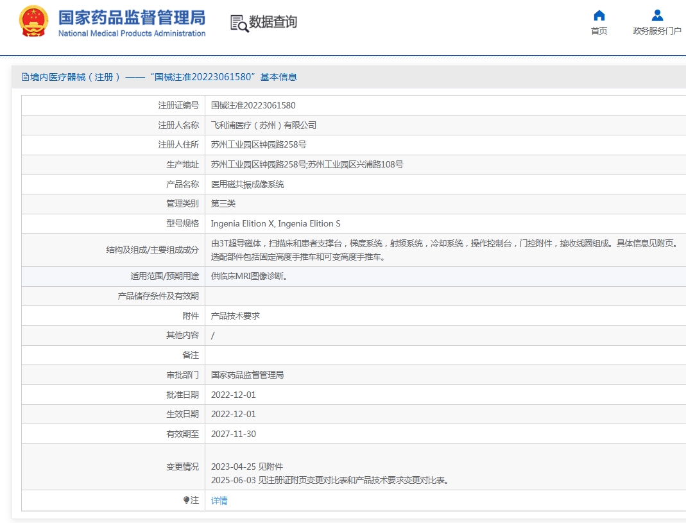Click the document icon before 境内医疗器械

pyautogui.click(x=26, y=77)
